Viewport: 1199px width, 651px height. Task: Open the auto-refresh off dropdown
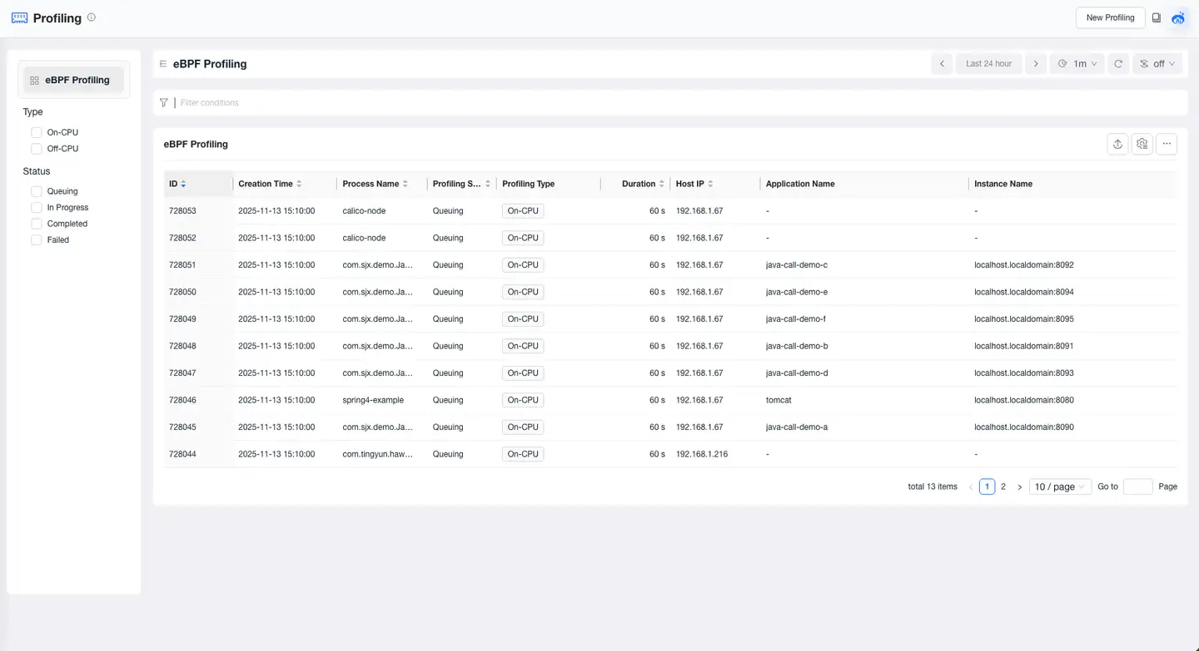[1157, 64]
